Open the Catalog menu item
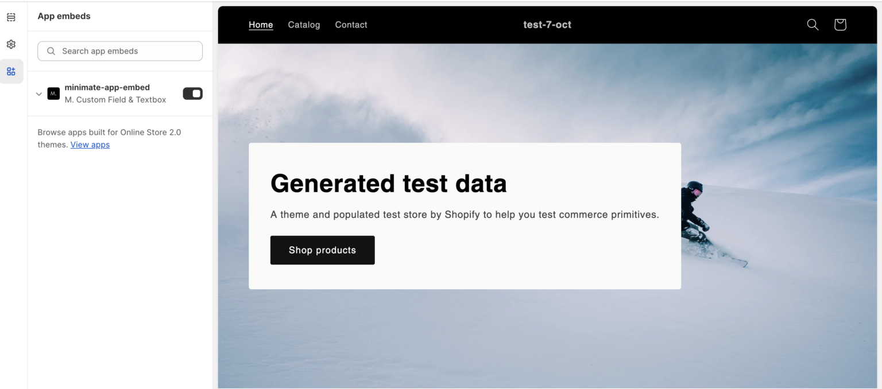 (304, 25)
